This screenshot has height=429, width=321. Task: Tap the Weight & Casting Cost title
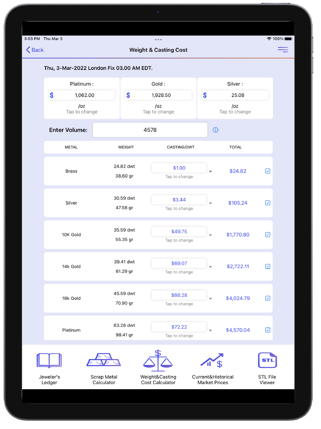158,50
